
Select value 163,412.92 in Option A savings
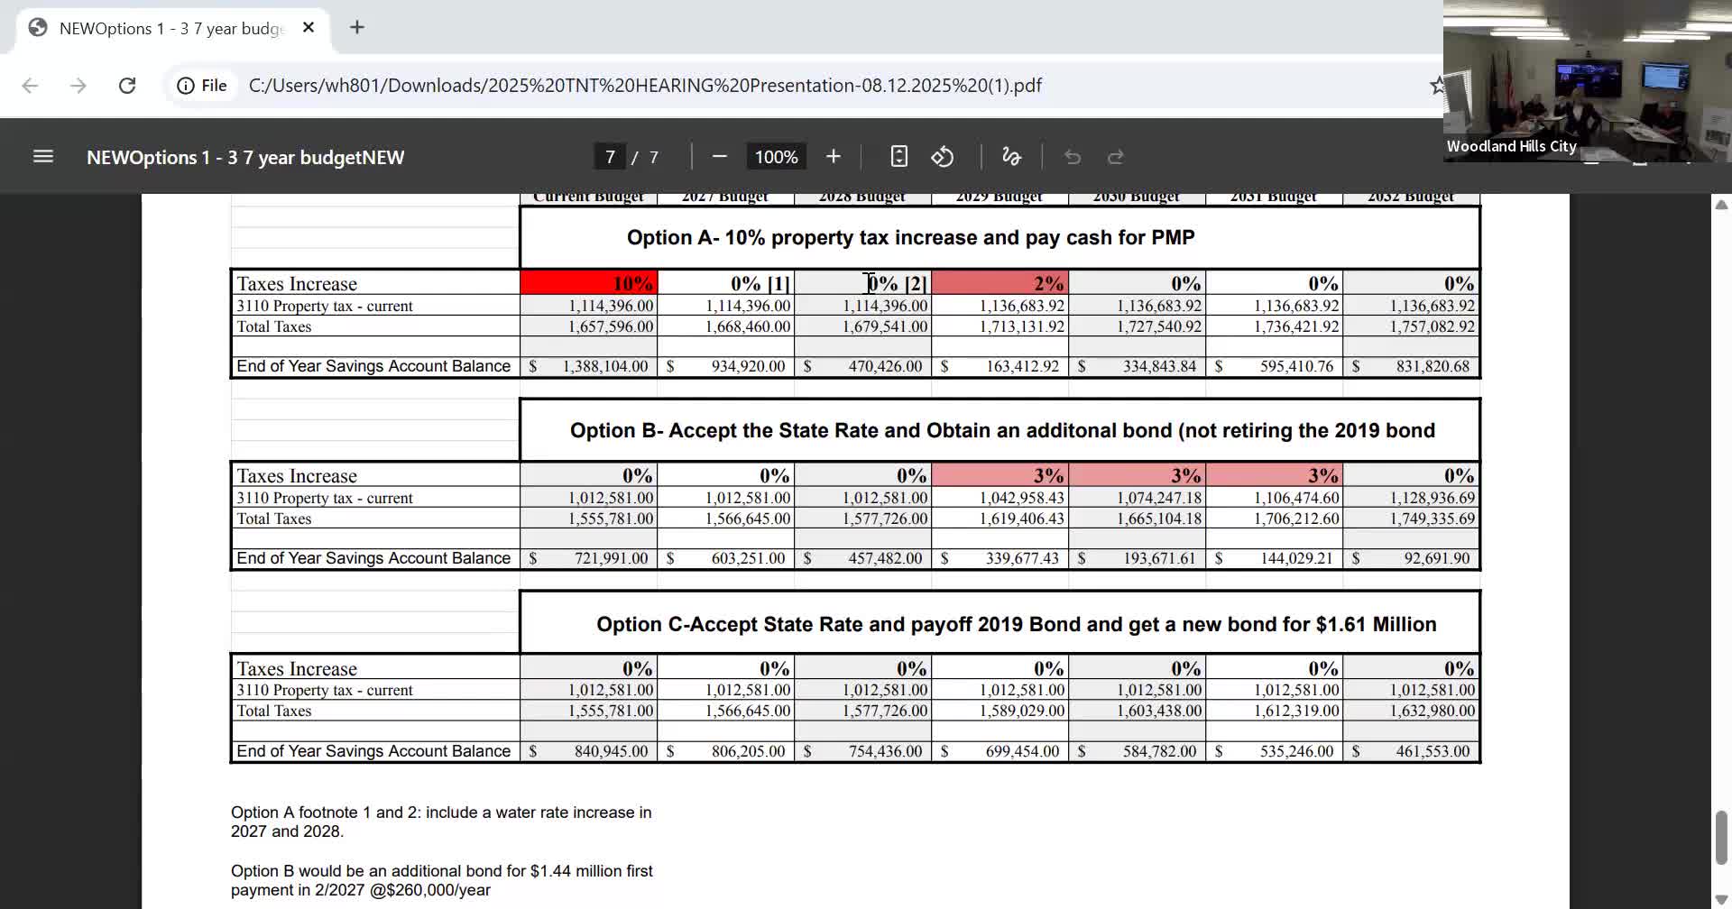tap(1022, 366)
